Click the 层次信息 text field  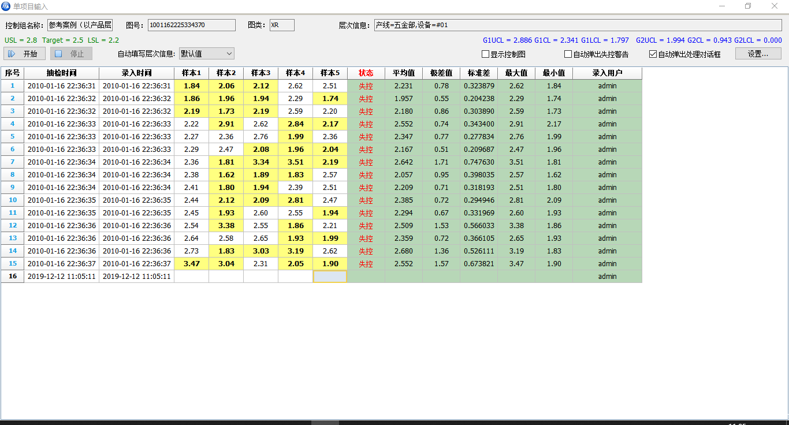click(x=578, y=25)
